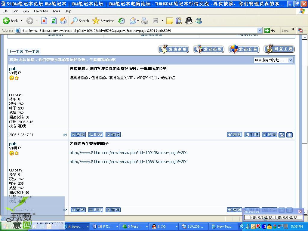
Task: Open the File menu
Action: point(5,11)
